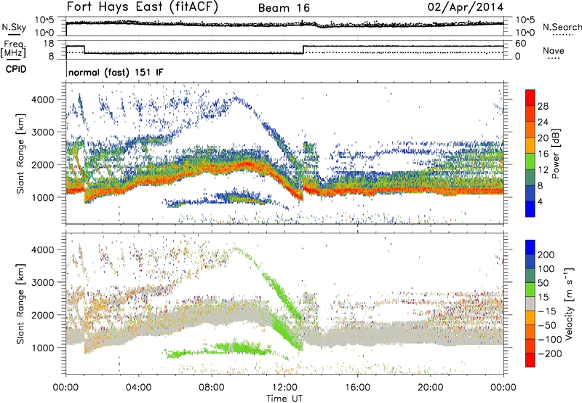The width and height of the screenshot is (582, 403).
Task: Click the '04:00' time axis label
Action: click(139, 388)
